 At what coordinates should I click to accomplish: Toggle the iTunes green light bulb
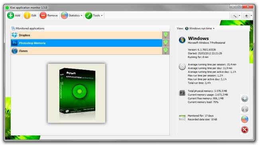click(166, 51)
